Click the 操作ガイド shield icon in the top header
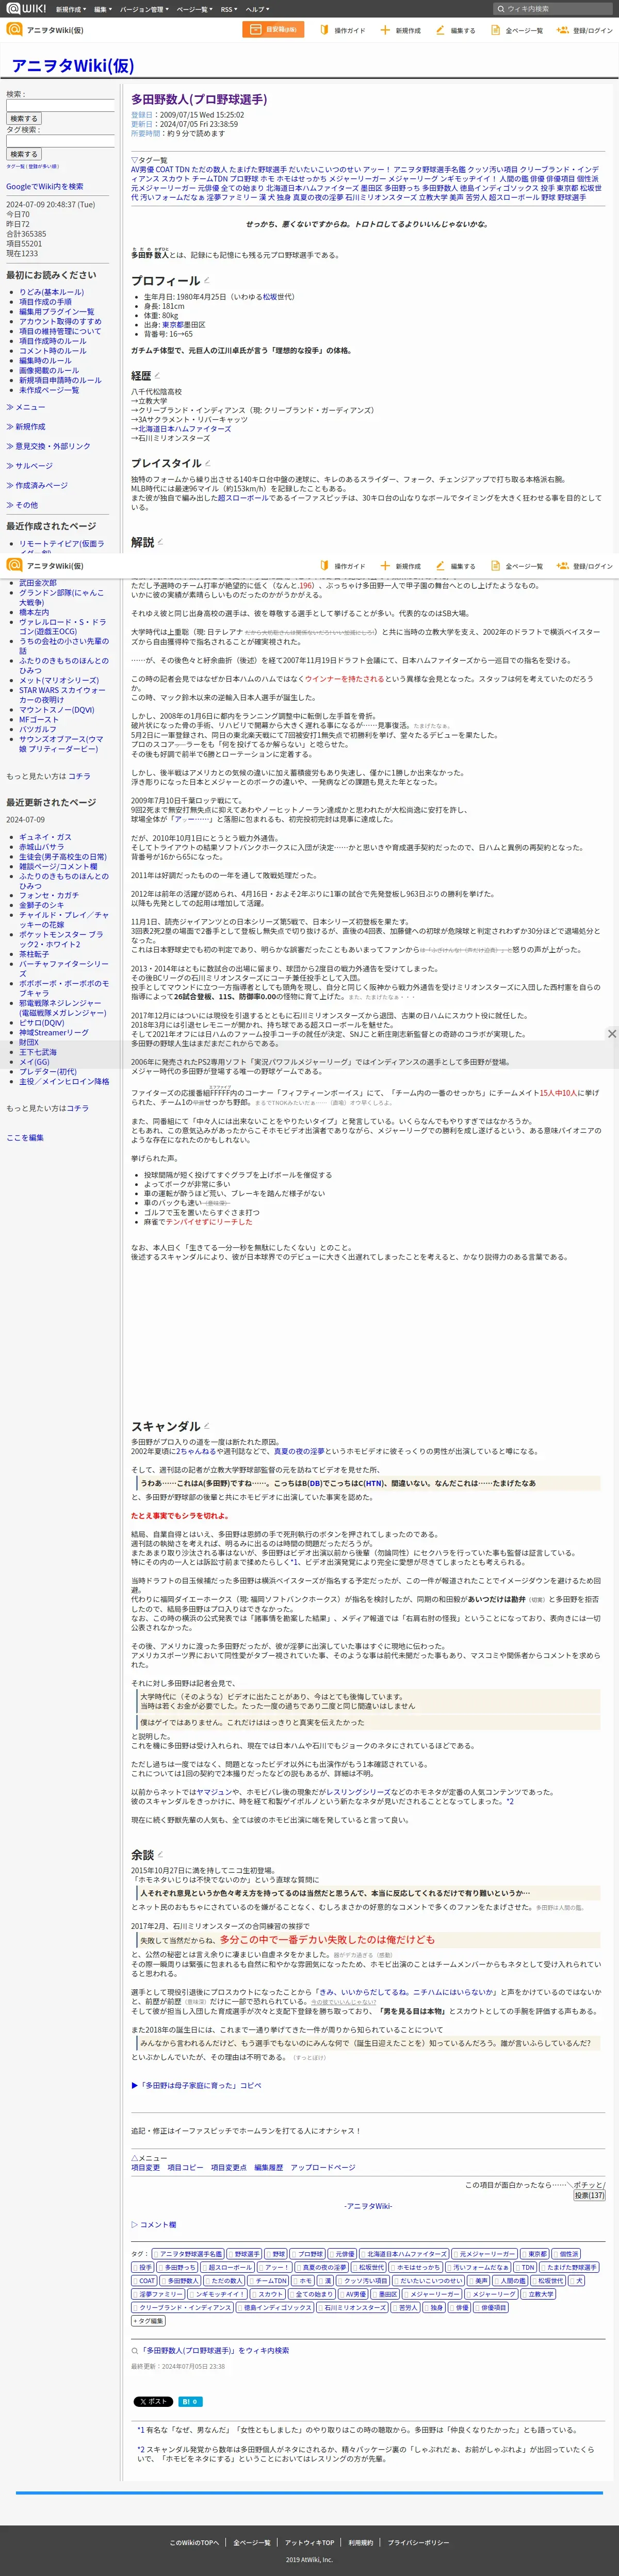 [324, 30]
